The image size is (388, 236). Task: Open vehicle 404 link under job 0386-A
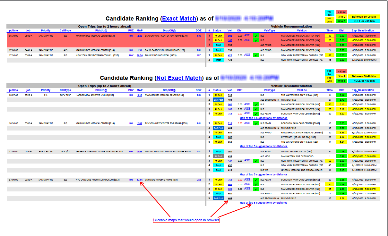(x=230, y=198)
